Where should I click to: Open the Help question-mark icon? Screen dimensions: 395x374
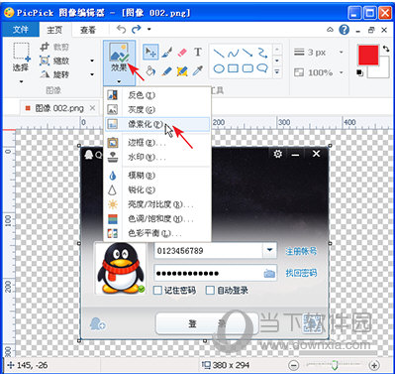tap(344, 30)
